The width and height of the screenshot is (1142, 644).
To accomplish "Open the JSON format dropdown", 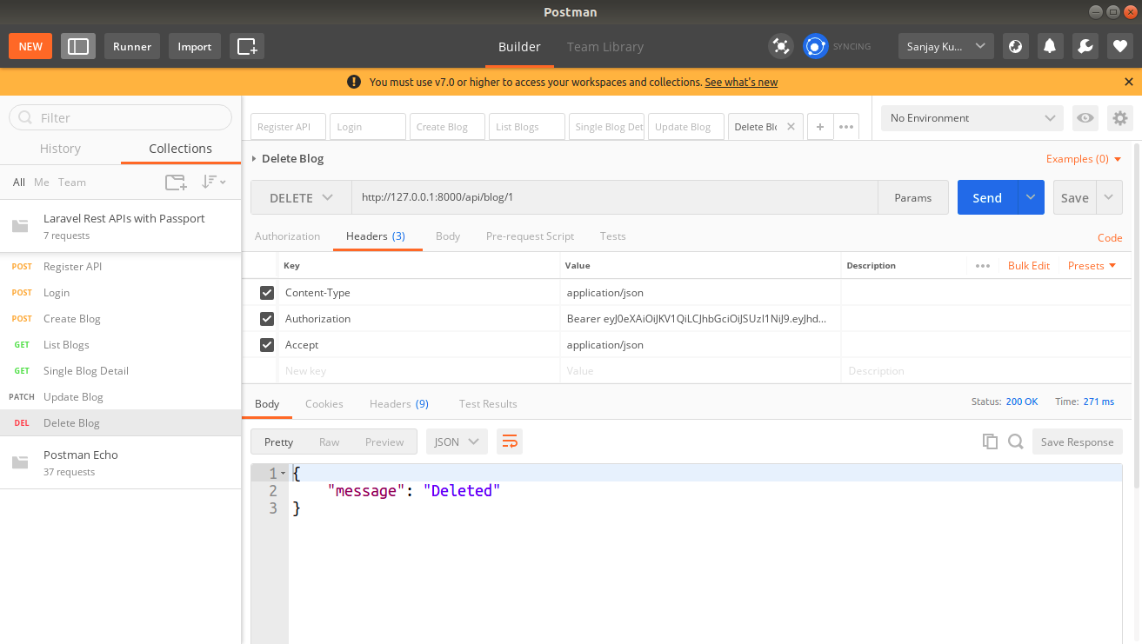I will [456, 442].
